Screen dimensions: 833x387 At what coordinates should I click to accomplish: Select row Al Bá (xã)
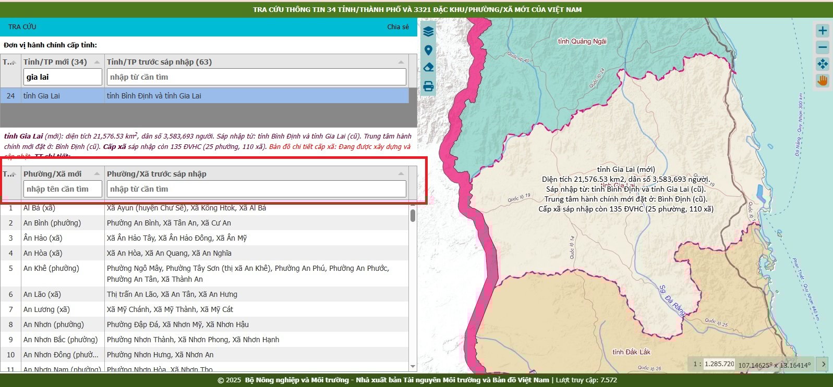pyautogui.click(x=204, y=208)
